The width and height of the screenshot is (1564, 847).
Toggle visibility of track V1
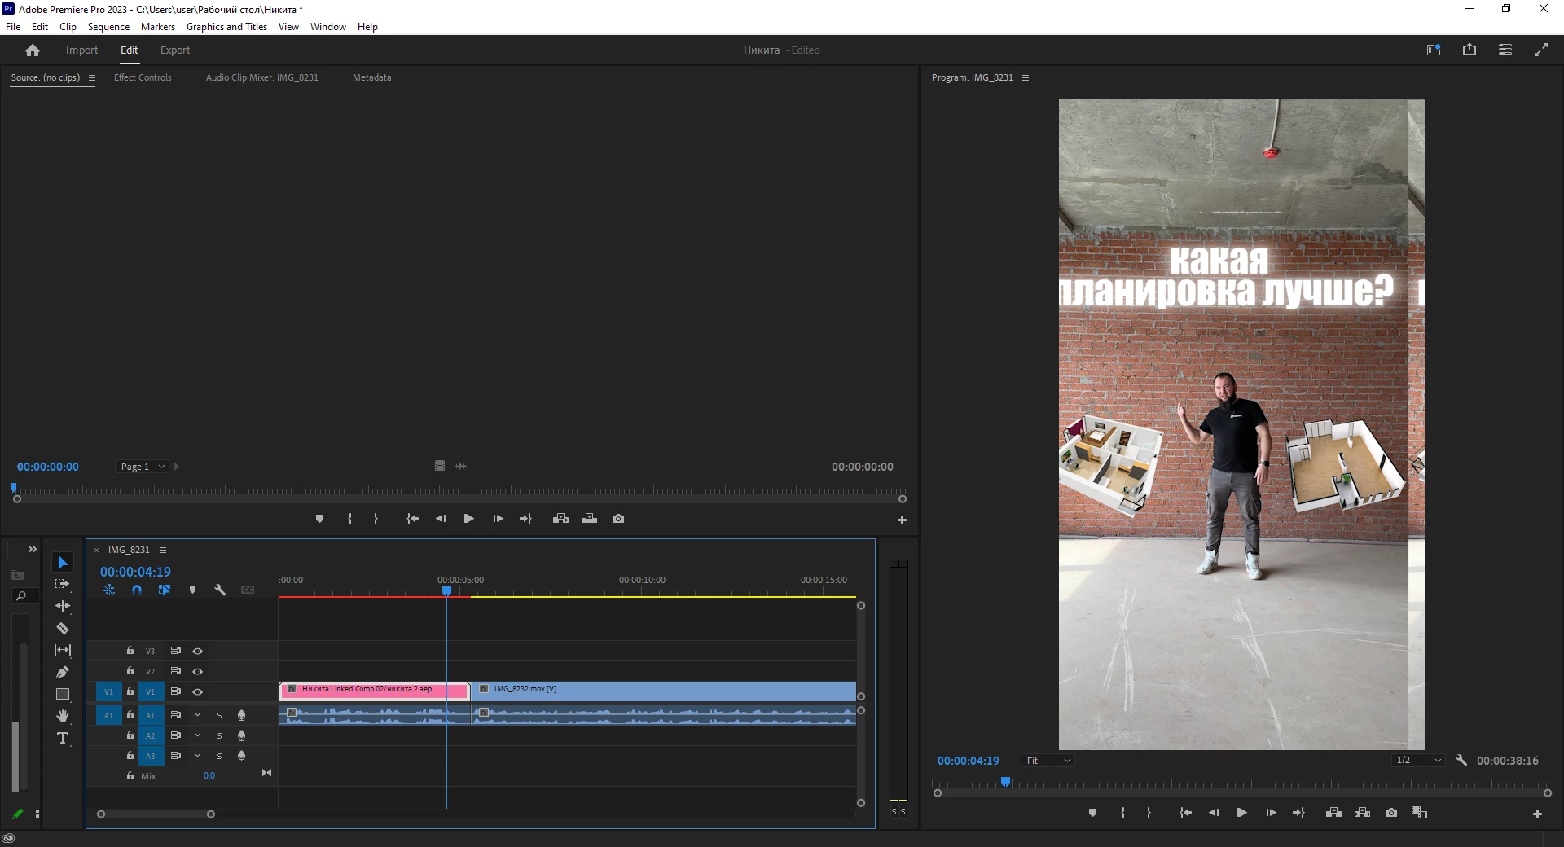tap(197, 691)
